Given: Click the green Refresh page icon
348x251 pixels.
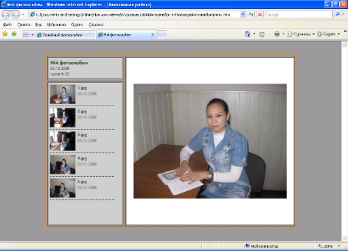Looking at the screenshot, I should point(251,14).
